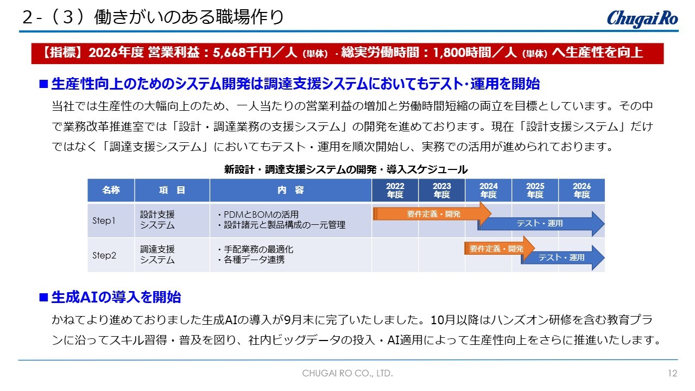Click the Chugai Ro logo
This screenshot has height=391, width=695.
642,17
